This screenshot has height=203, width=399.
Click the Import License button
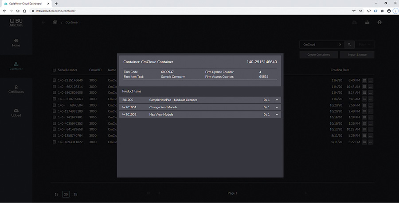coord(357,54)
